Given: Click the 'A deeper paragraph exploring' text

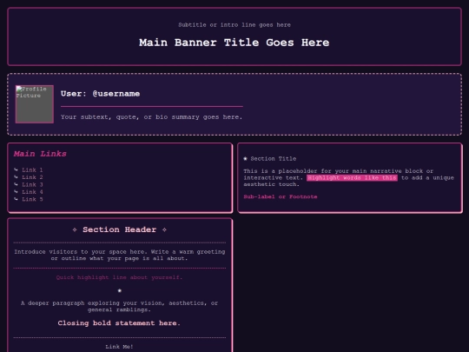Looking at the screenshot, I should pyautogui.click(x=119, y=306).
